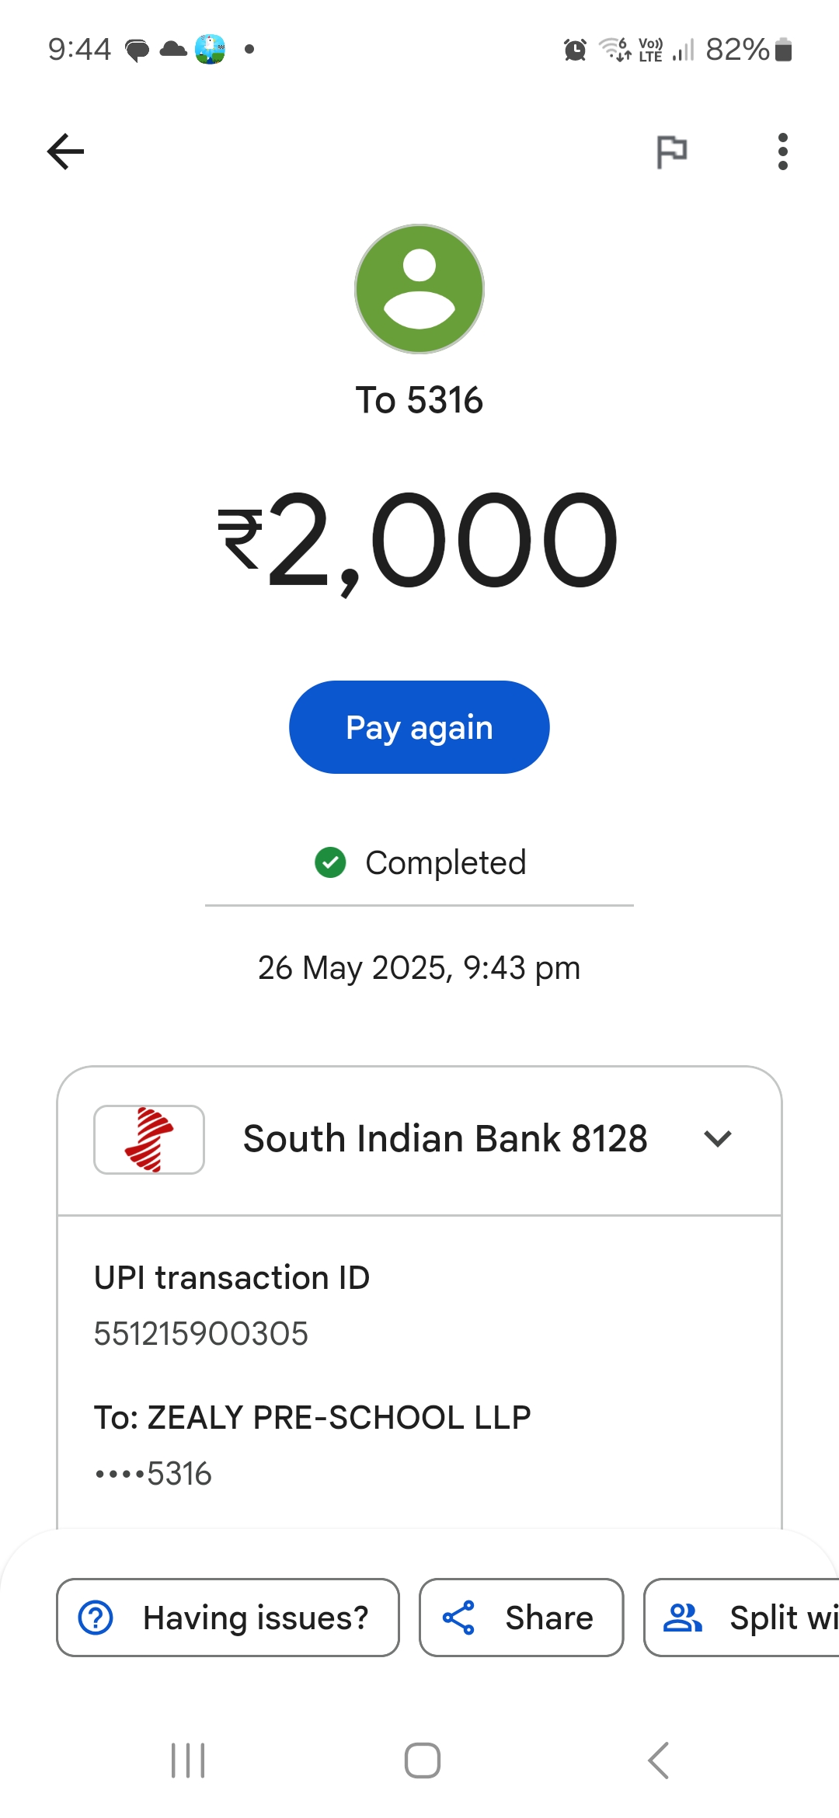The width and height of the screenshot is (839, 1818).
Task: Tap the green recipient profile avatar
Action: (419, 289)
